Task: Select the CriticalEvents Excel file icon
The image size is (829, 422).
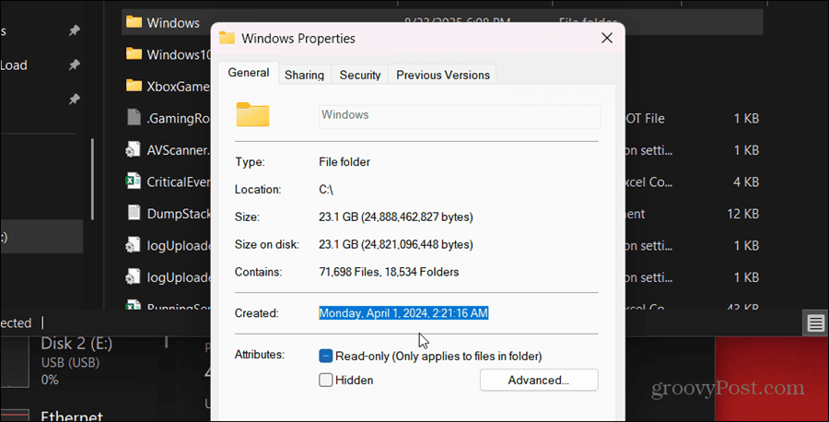Action: coord(134,182)
